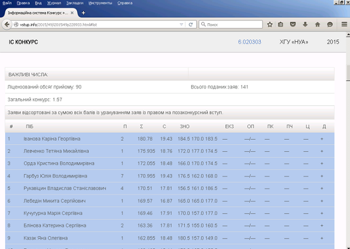Open the Закладки menu
Viewport: 350px width, 249px height.
(75, 3)
